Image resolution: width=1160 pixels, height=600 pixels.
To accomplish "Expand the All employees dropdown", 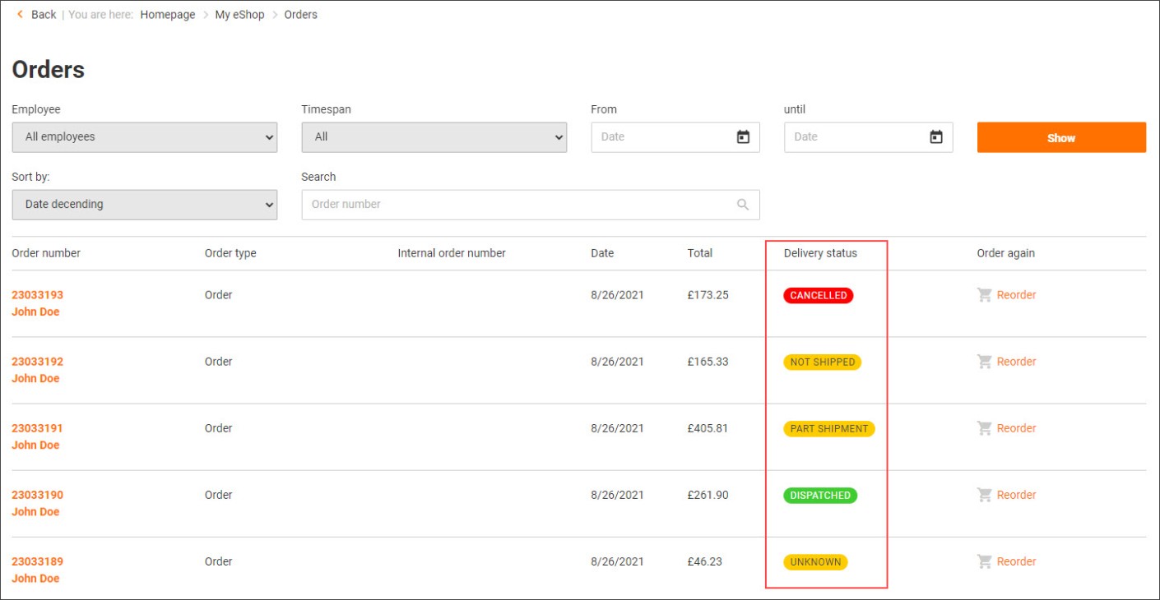I will [x=145, y=137].
